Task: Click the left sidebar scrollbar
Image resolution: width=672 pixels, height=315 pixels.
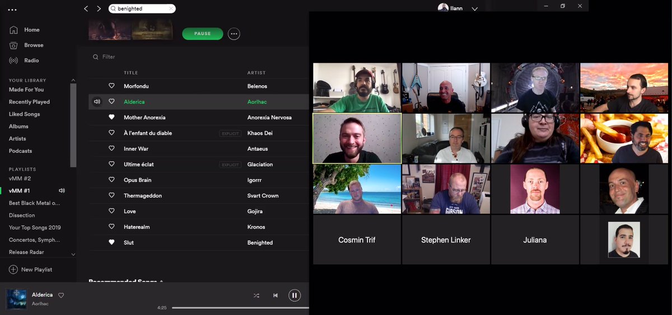Action: point(73,125)
